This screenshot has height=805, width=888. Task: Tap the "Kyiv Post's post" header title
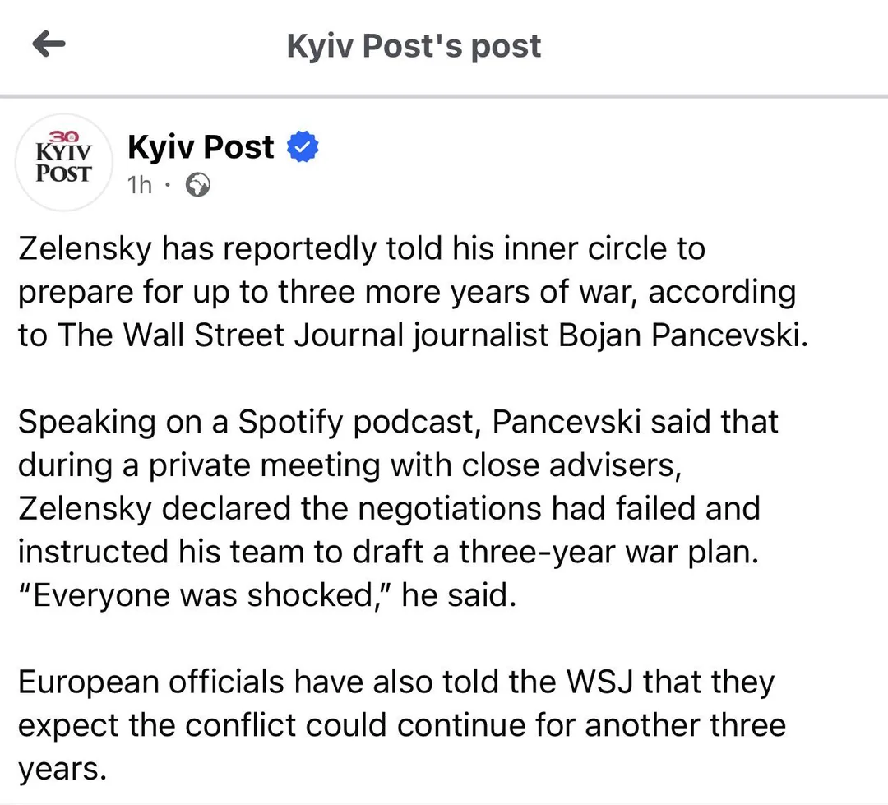pos(414,46)
